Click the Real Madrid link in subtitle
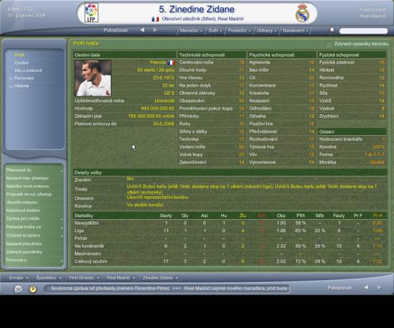Image resolution: width=394 pixels, height=328 pixels. click(x=230, y=19)
